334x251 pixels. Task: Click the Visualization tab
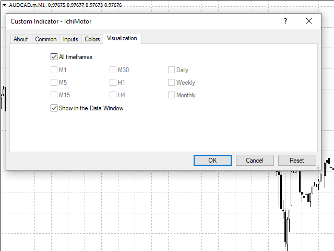[122, 39]
